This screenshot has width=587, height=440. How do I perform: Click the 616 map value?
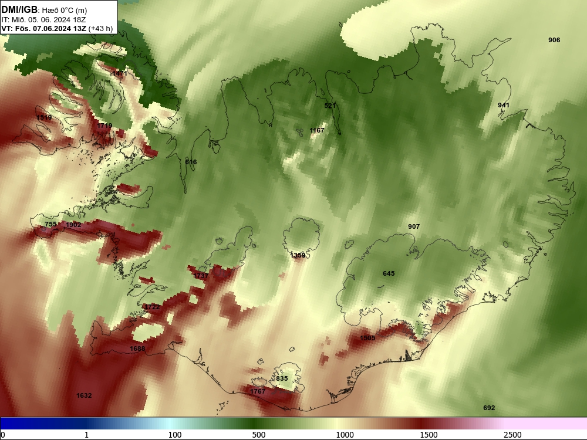tap(191, 162)
